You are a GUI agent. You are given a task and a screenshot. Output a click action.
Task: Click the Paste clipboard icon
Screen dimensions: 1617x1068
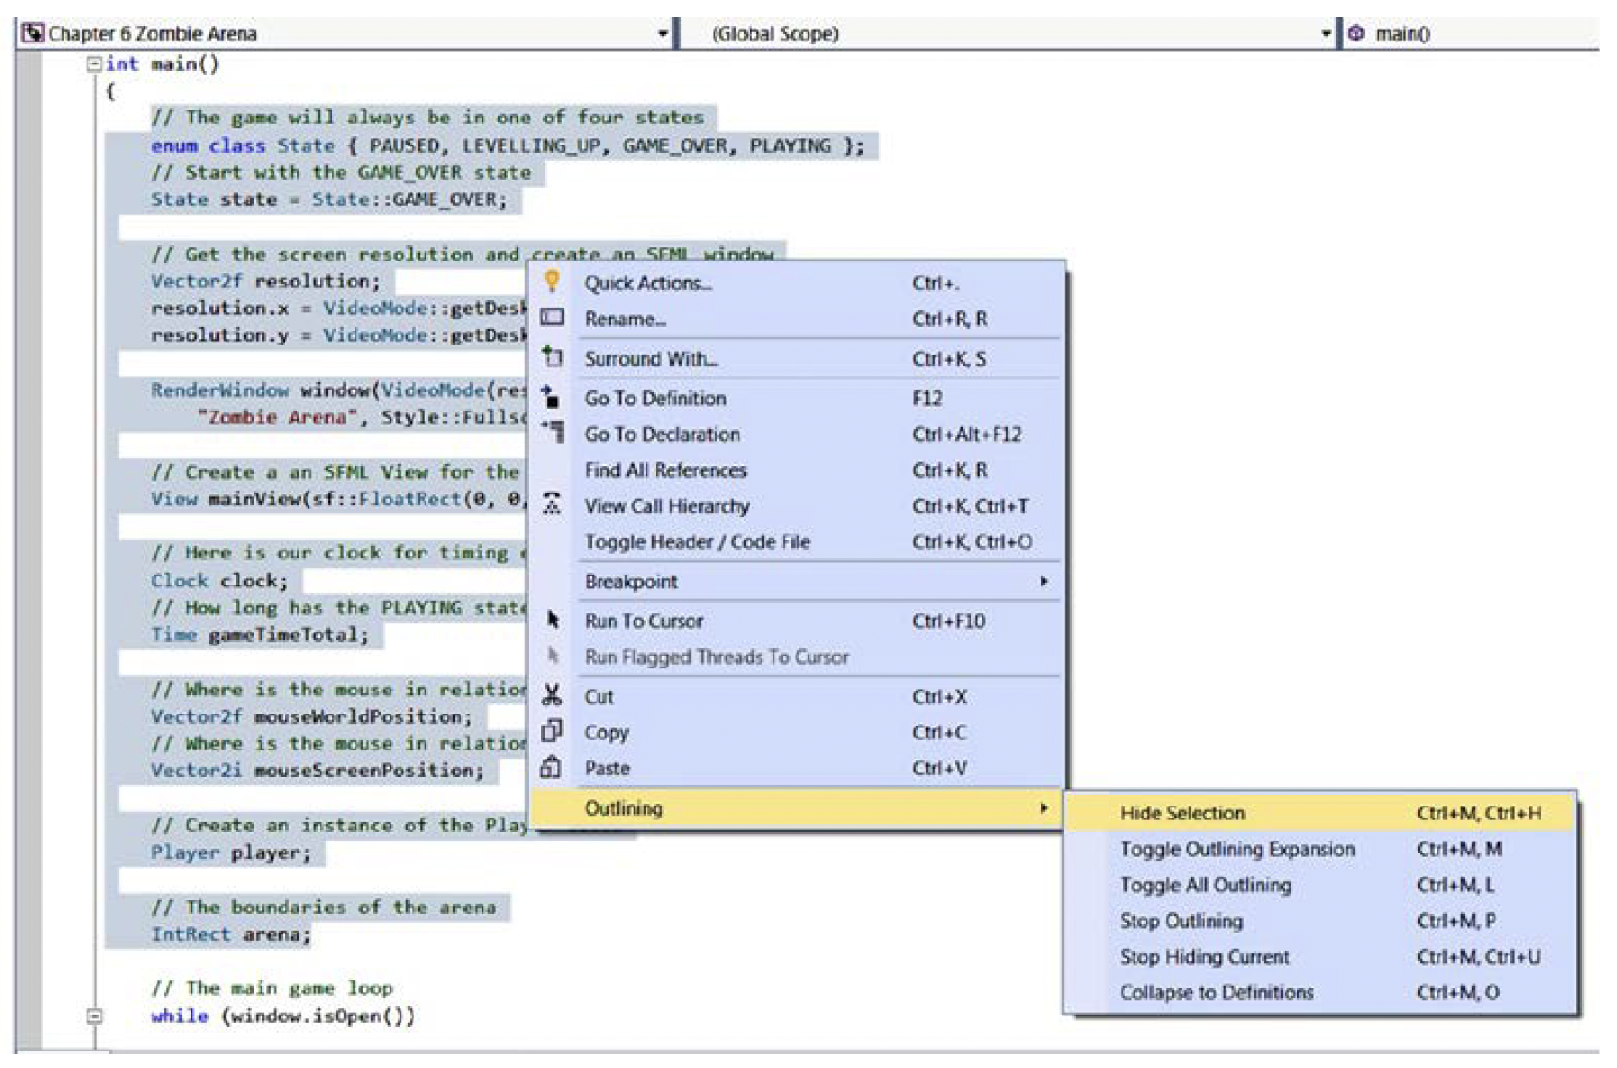click(551, 766)
